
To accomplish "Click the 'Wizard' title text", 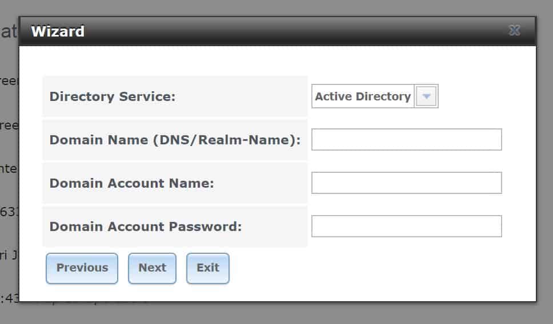I will click(58, 31).
